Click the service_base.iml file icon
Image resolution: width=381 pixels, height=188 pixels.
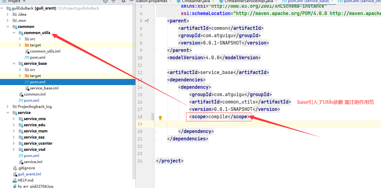point(27,88)
